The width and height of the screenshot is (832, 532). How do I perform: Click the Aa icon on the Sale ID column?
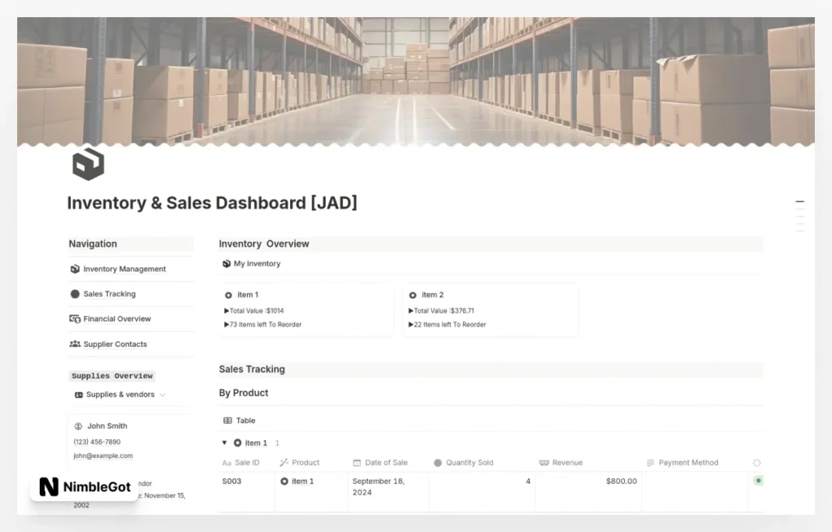tap(225, 462)
